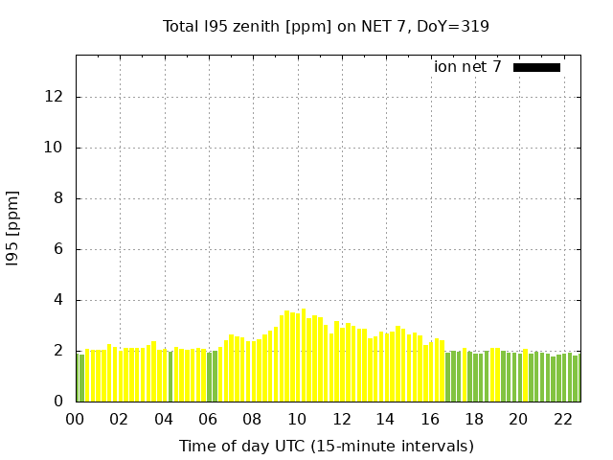The width and height of the screenshot is (613, 460).
Task: Click the last green bar at far right
Action: pyautogui.click(x=576, y=379)
